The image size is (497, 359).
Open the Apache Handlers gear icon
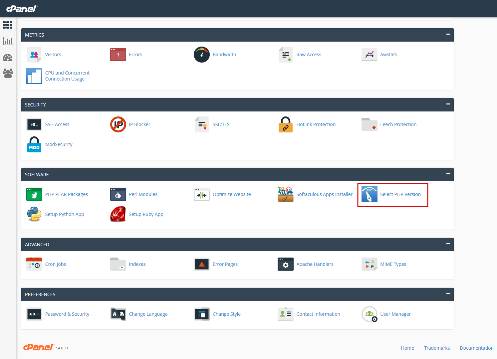286,264
